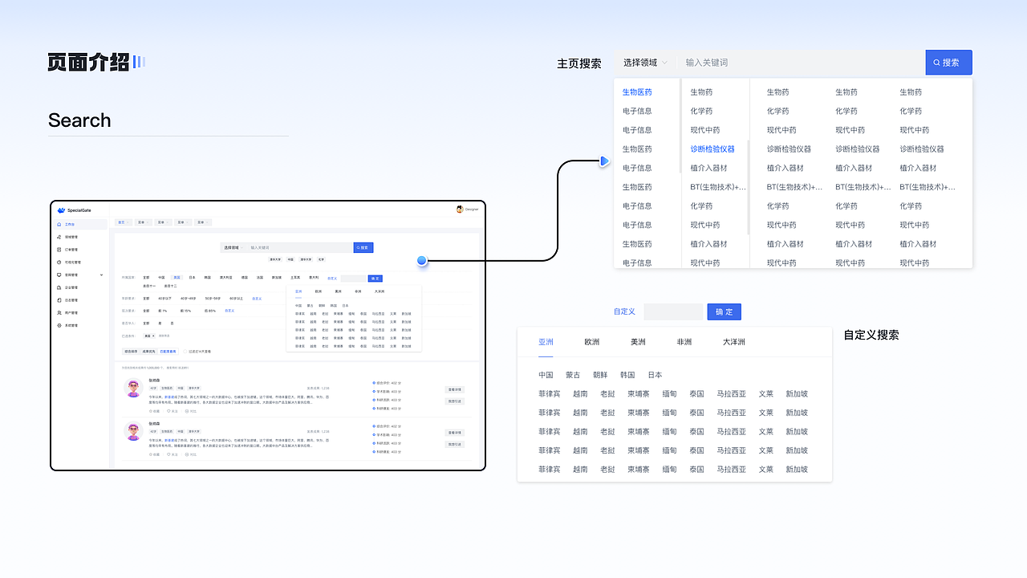Open 系统管理 system settings icon

(59, 326)
